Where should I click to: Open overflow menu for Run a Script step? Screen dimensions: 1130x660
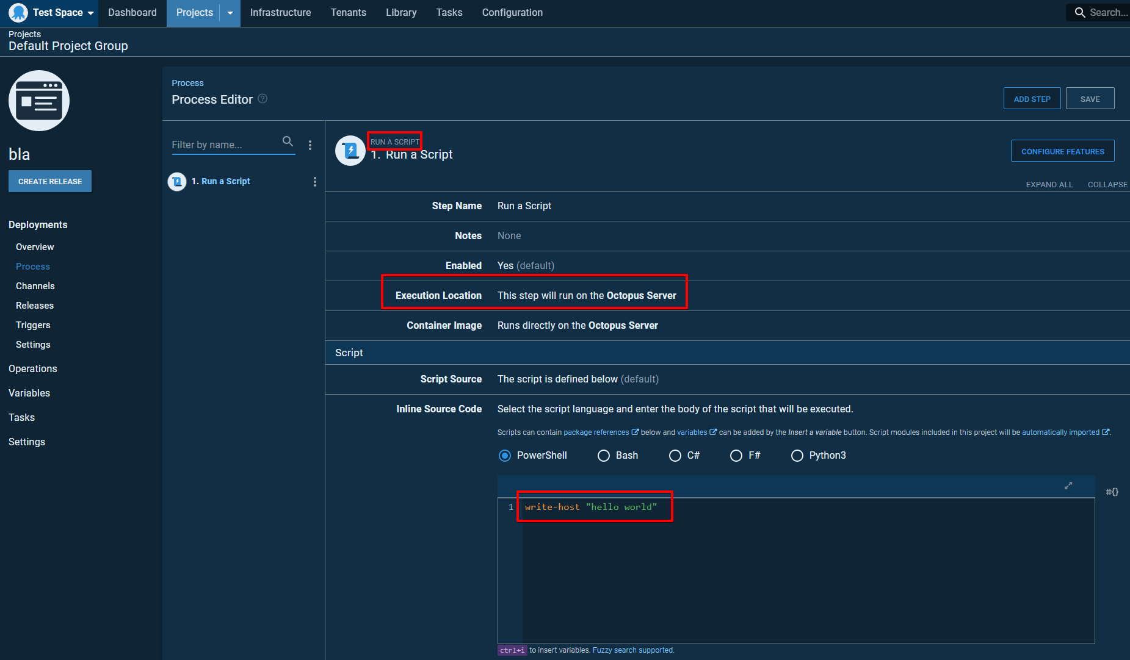(x=315, y=182)
